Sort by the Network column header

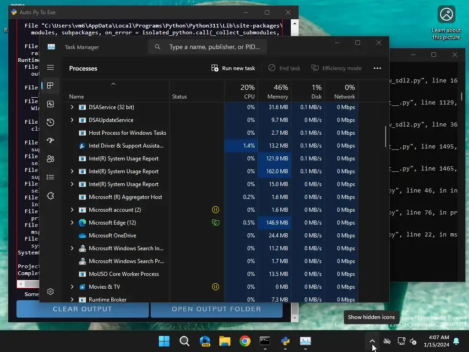[341, 91]
